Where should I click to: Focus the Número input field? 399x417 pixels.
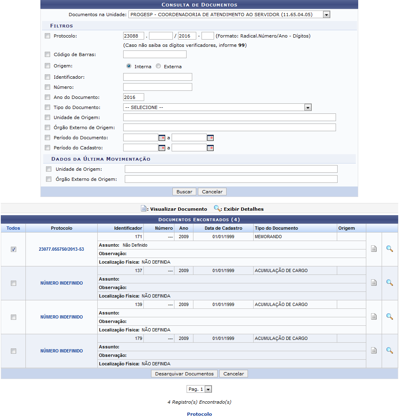pos(157,87)
